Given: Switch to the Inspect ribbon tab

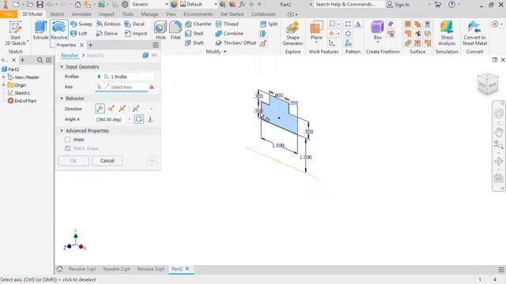Looking at the screenshot, I should coord(107,14).
